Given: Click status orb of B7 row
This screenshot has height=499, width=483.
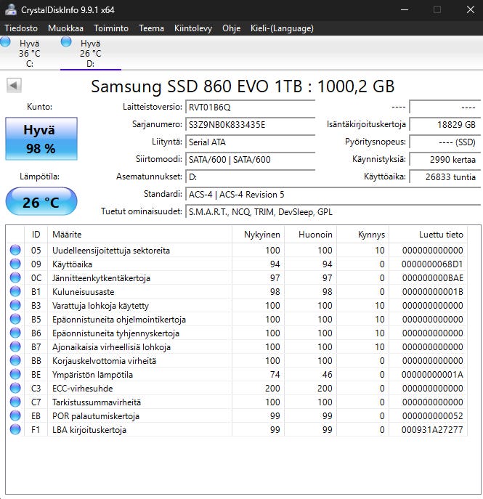Looking at the screenshot, I should point(15,347).
